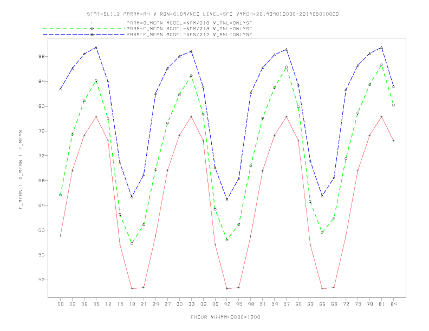Screen dimensions: 429x331
Task: Click the x-axis tick label 30
Action: (x=179, y=304)
